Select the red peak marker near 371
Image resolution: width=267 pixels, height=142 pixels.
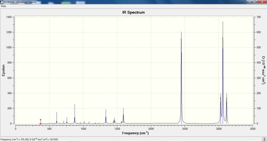click(41, 122)
